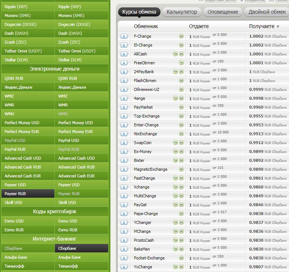Switch to Курсы обмена tab

pos(139,12)
